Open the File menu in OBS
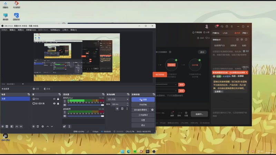Image resolution: width=276 pixels, height=155 pixels. [x=4, y=30]
